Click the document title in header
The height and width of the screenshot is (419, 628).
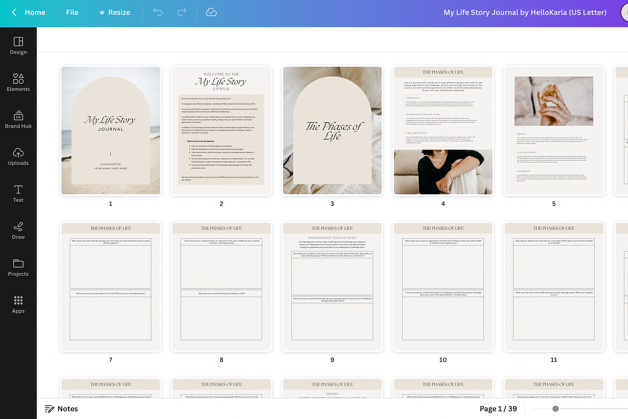point(524,12)
